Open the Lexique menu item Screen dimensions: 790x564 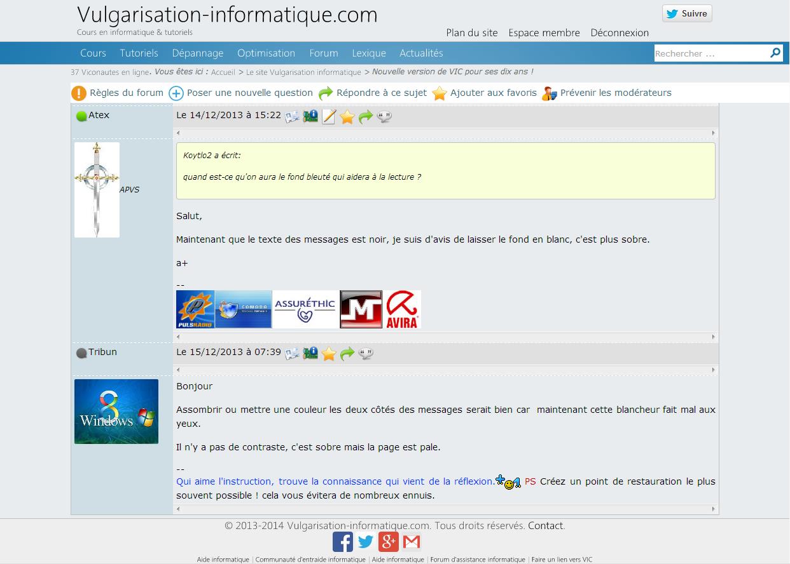click(369, 53)
